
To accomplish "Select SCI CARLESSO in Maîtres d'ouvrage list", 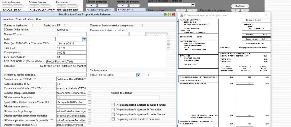I will 15,10.
